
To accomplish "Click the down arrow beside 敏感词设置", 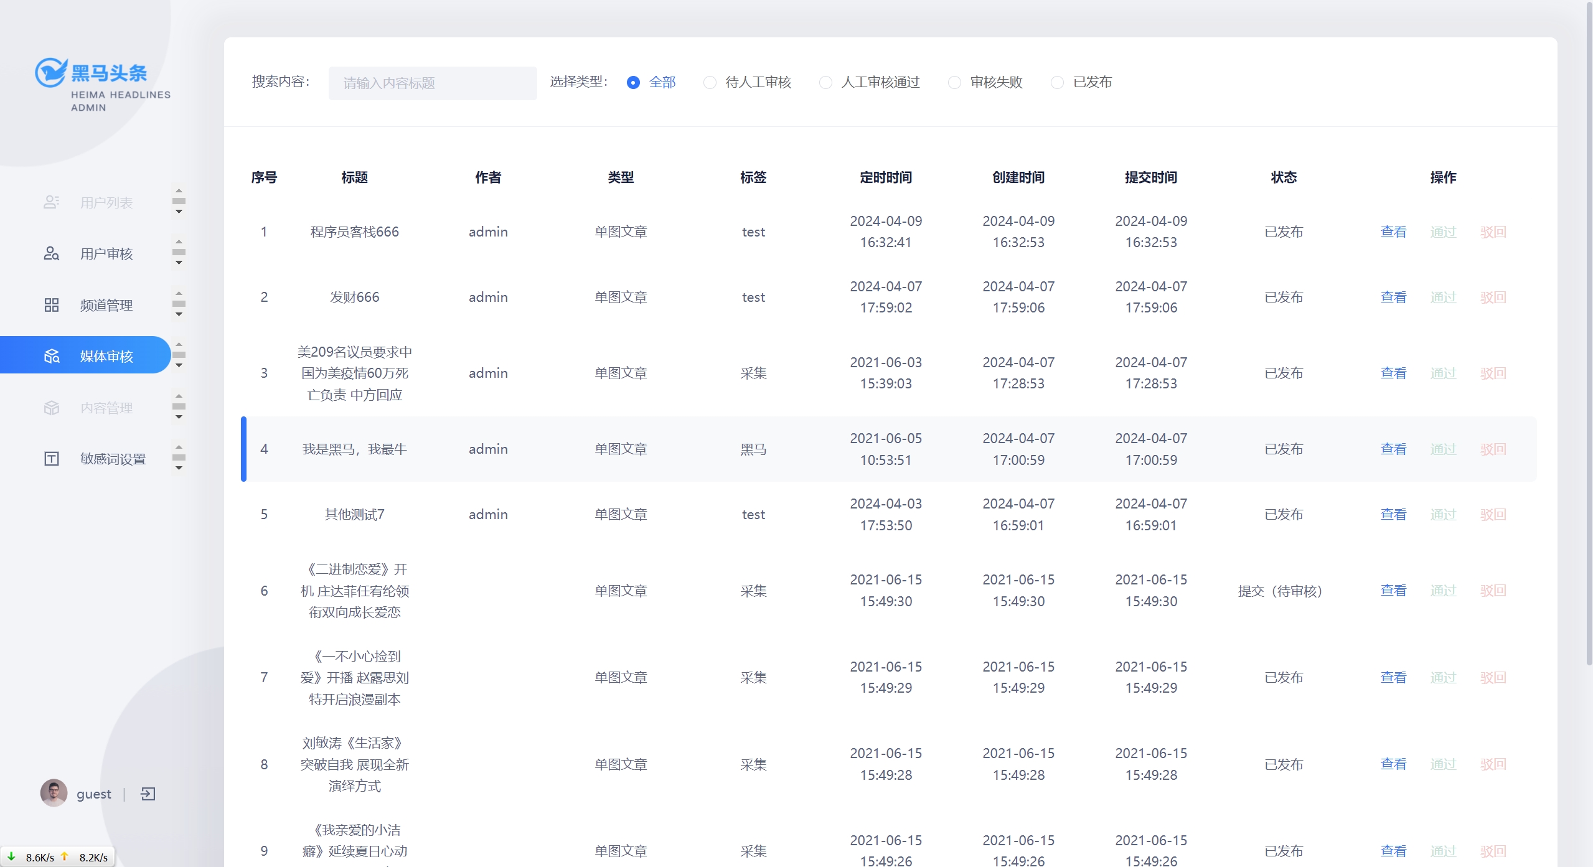I will (179, 468).
